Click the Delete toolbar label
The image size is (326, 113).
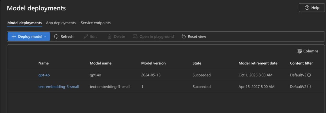(x=119, y=36)
